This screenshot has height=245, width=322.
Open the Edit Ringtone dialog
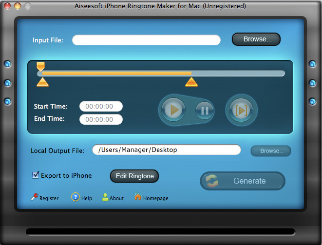[134, 176]
